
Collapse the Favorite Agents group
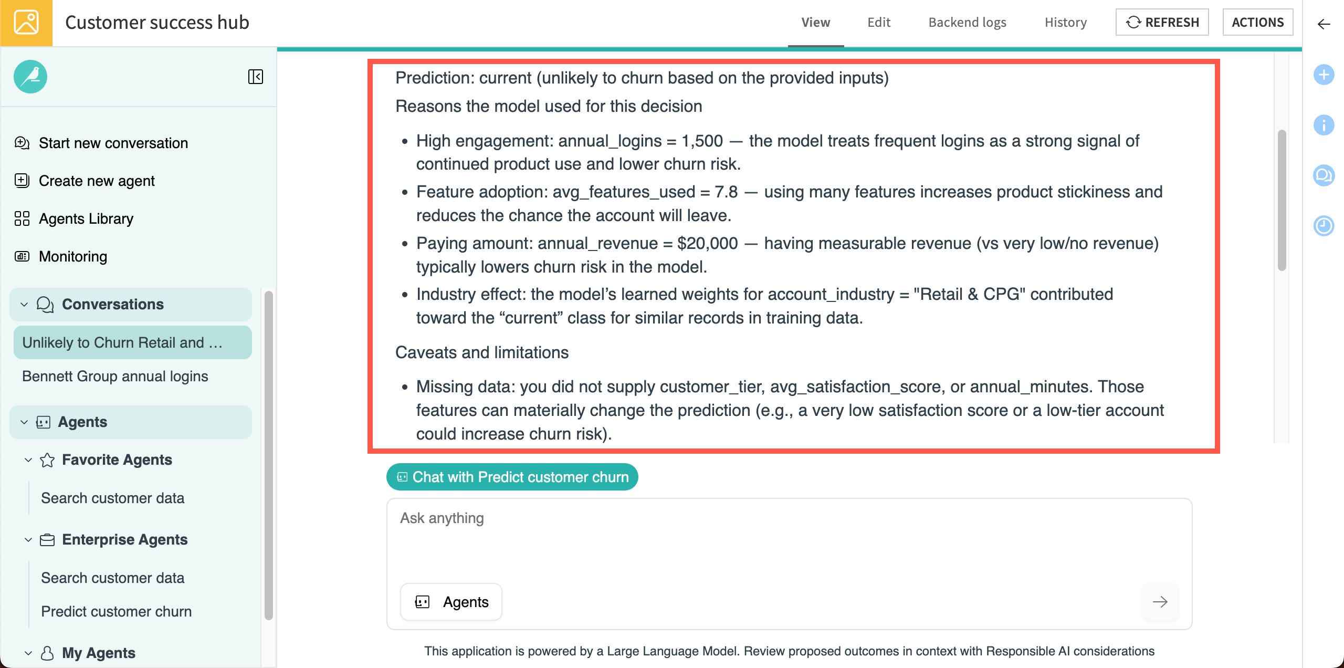click(x=28, y=460)
